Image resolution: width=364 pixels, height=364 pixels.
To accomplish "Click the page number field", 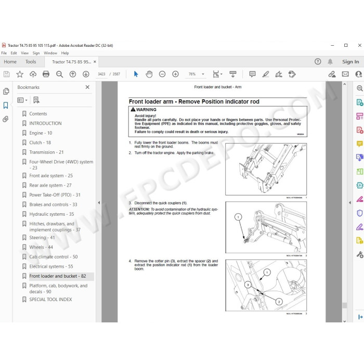I will tap(101, 74).
